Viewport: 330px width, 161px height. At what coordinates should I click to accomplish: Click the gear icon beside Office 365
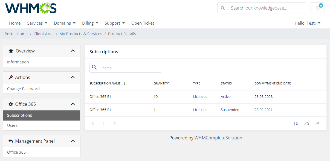[x=11, y=104]
